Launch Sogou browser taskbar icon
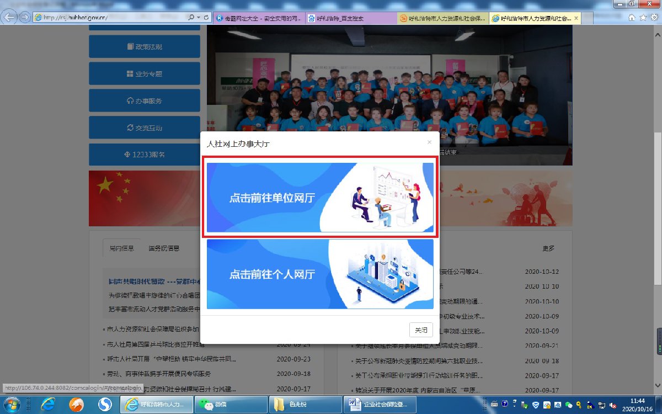662x414 pixels. tap(105, 405)
